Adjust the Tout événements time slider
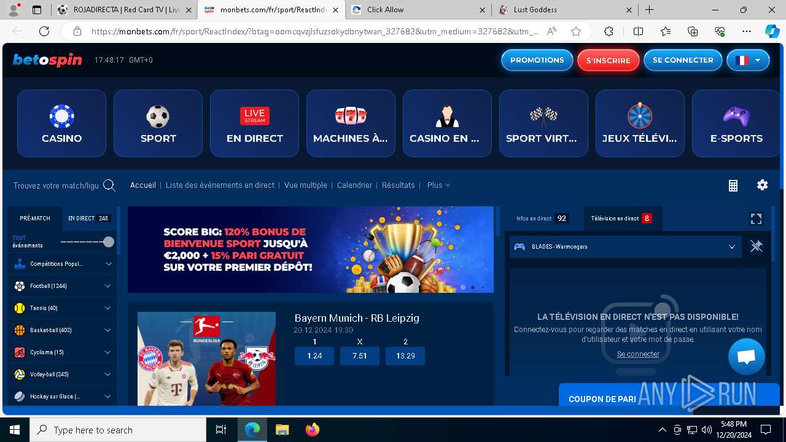This screenshot has height=442, width=786. 109,242
